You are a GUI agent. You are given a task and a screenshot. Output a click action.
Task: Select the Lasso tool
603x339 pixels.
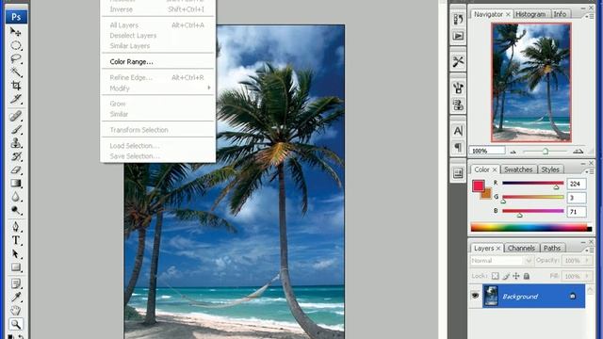[15, 58]
